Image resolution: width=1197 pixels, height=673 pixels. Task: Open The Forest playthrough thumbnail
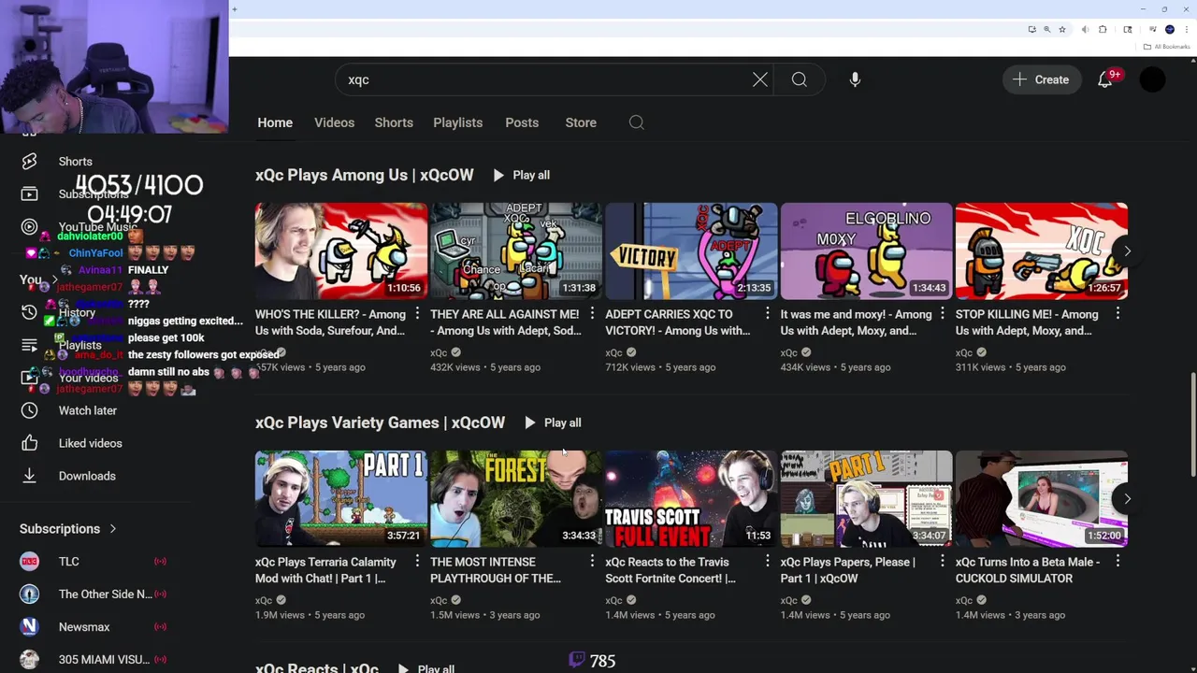coord(516,498)
